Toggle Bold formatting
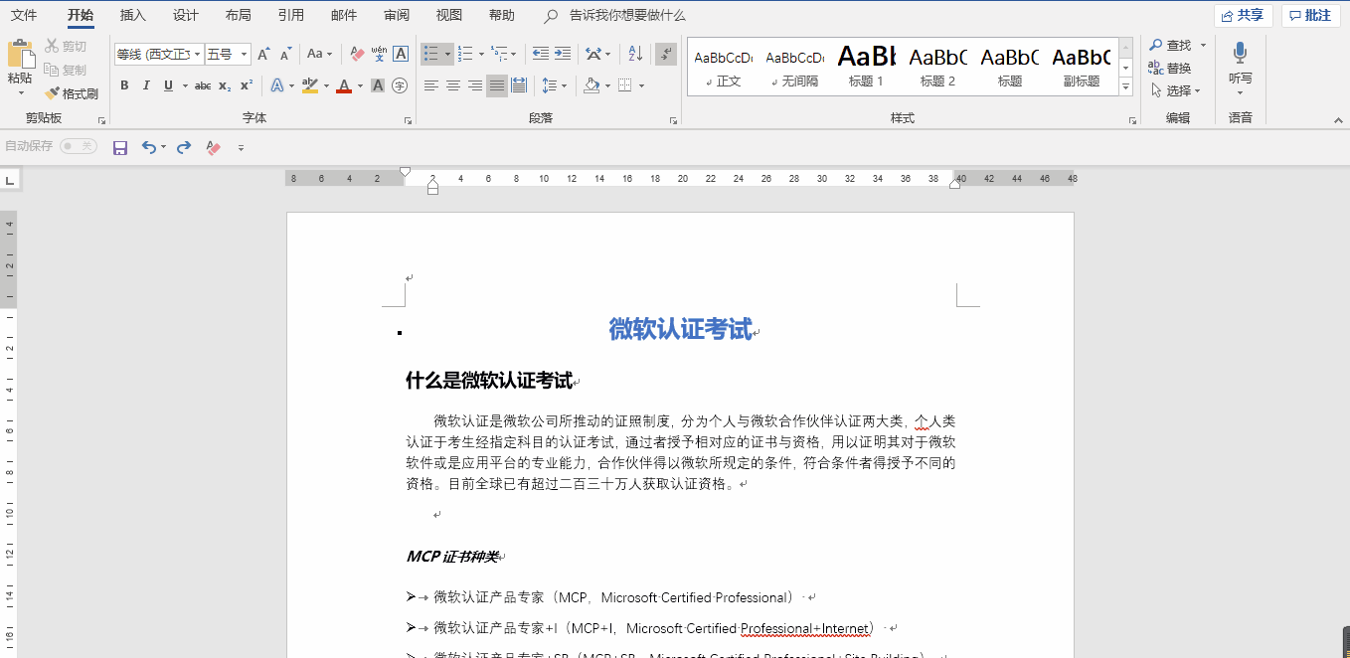 (x=124, y=85)
